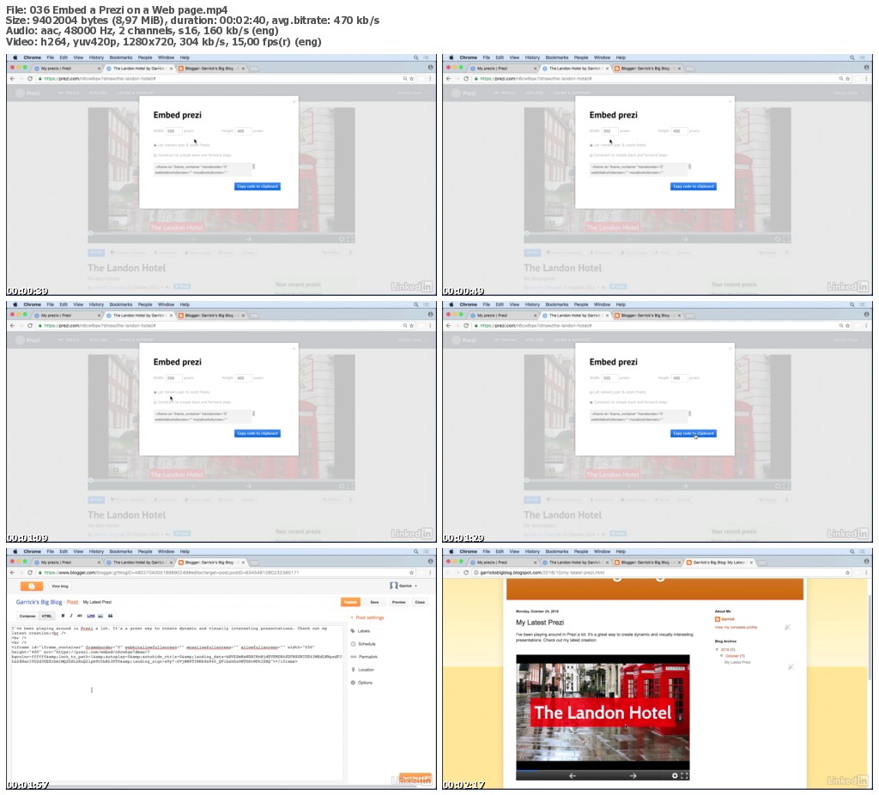Click the Preview button in Blogger
The width and height of the screenshot is (879, 795).
tap(398, 602)
